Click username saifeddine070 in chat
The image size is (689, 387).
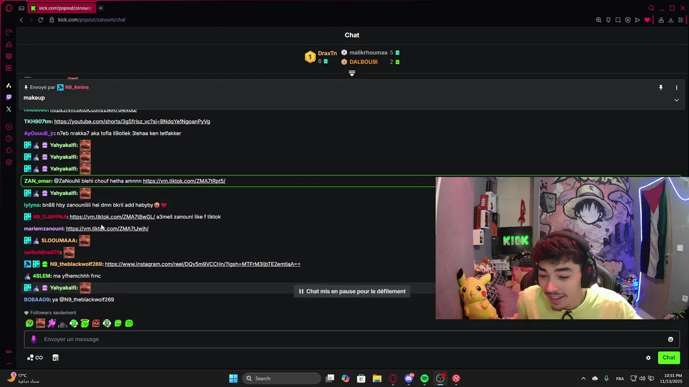(x=42, y=252)
